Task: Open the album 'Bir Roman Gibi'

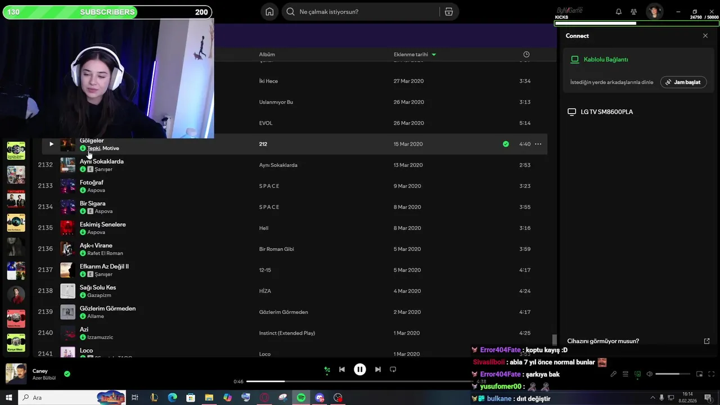Action: pos(276,249)
